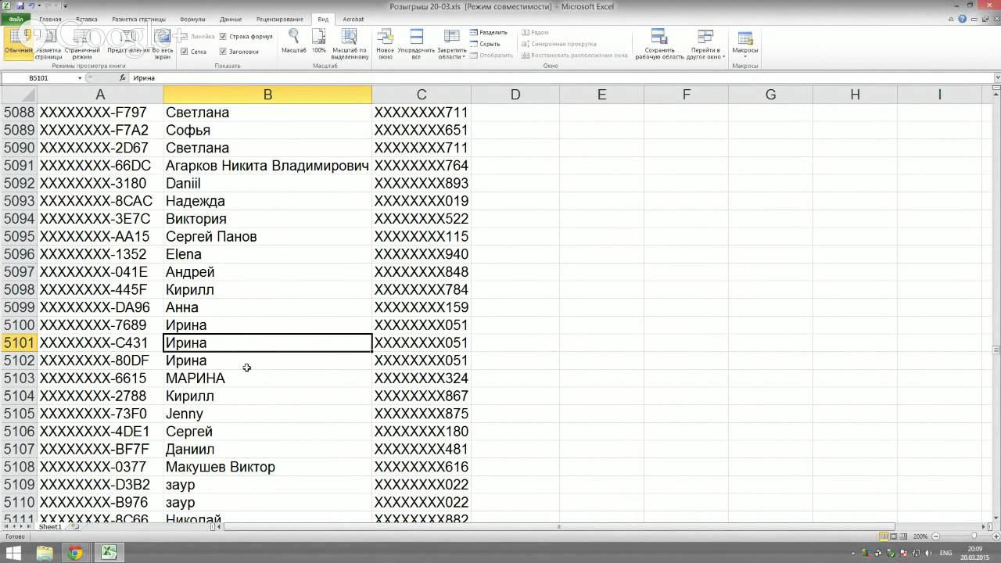Switch to Данные ribbon tab

point(231,19)
